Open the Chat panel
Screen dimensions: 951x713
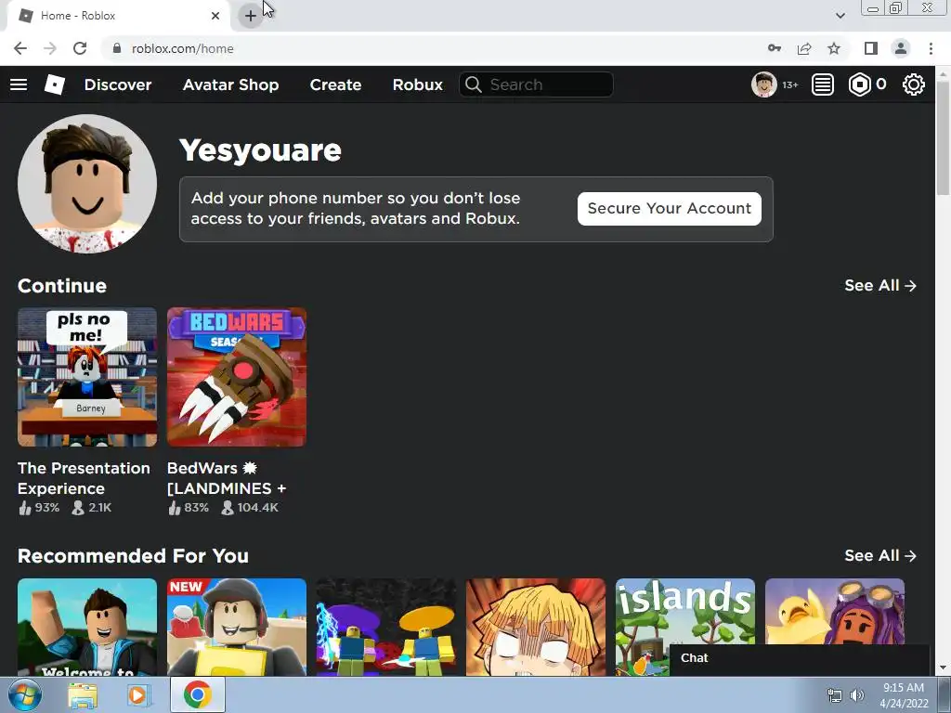(799, 659)
